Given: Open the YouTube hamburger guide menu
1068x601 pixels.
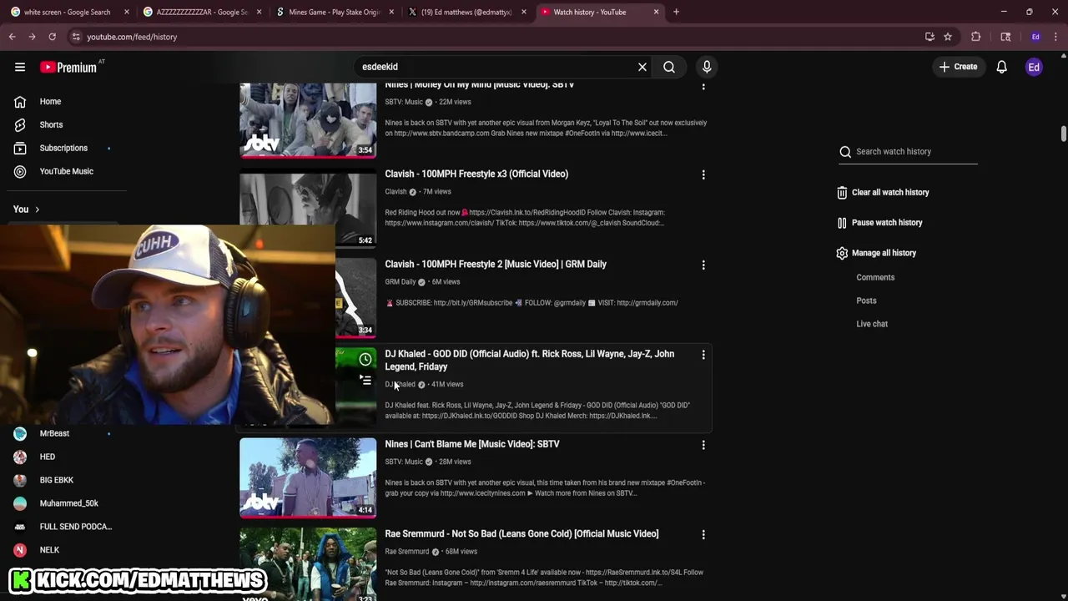Looking at the screenshot, I should [x=20, y=67].
